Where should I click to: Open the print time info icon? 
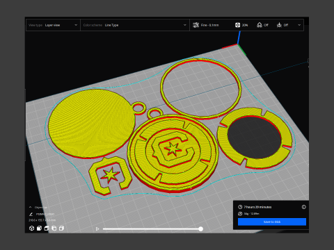(303, 207)
